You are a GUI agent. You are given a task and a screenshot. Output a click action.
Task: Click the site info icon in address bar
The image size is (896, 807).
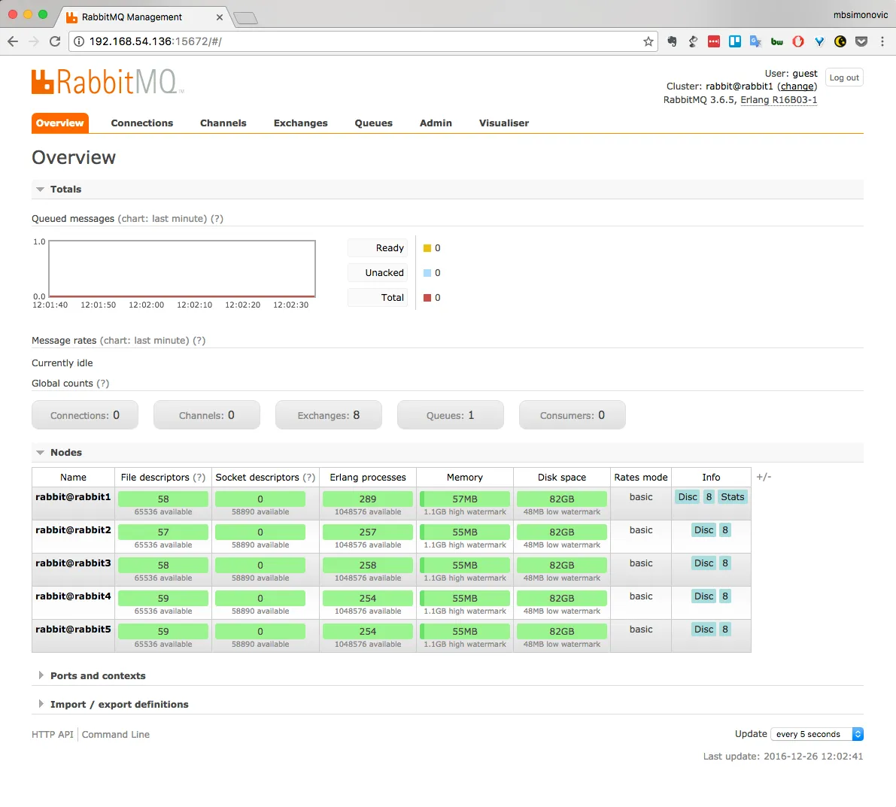click(80, 41)
